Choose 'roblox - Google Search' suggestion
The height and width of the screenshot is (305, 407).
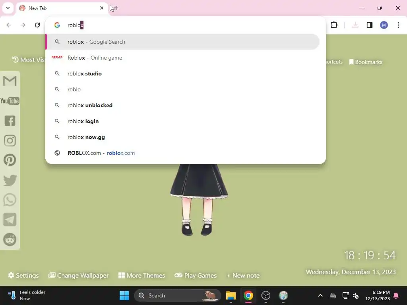tap(182, 42)
